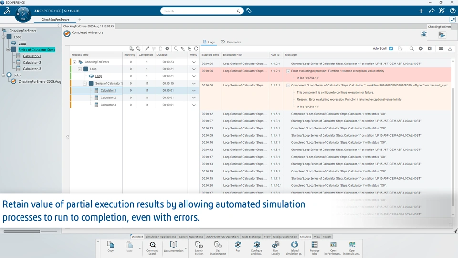Open the Command Search tool

click(x=153, y=248)
